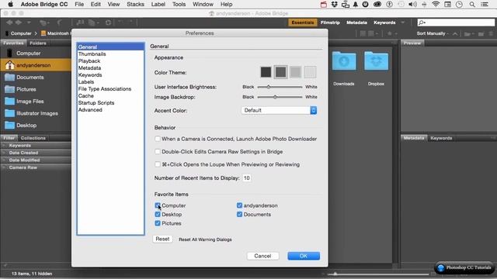This screenshot has width=497, height=279.
Task: Click the Filter by Rating star icon
Action: [391, 33]
